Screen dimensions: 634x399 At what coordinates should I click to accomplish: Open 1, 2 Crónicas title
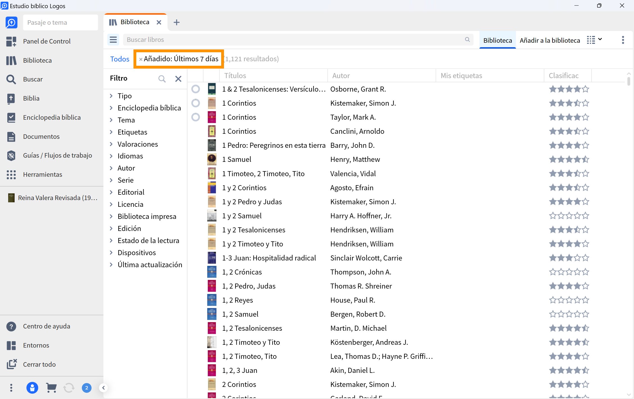click(x=242, y=272)
